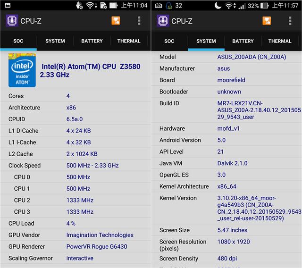Tap orange validation trophy icon in left screen
The height and width of the screenshot is (268, 302).
click(116, 21)
